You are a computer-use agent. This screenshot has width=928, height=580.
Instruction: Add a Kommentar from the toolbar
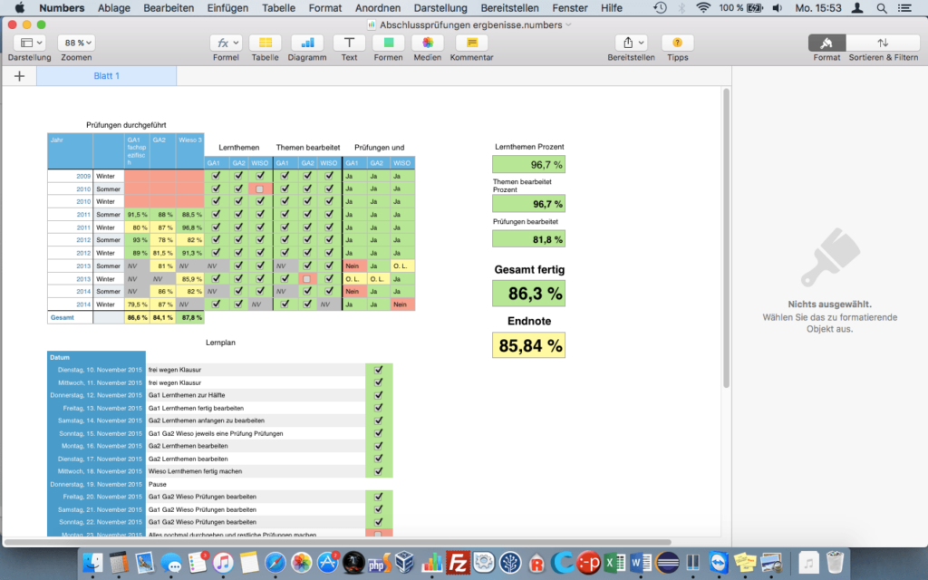pos(471,43)
